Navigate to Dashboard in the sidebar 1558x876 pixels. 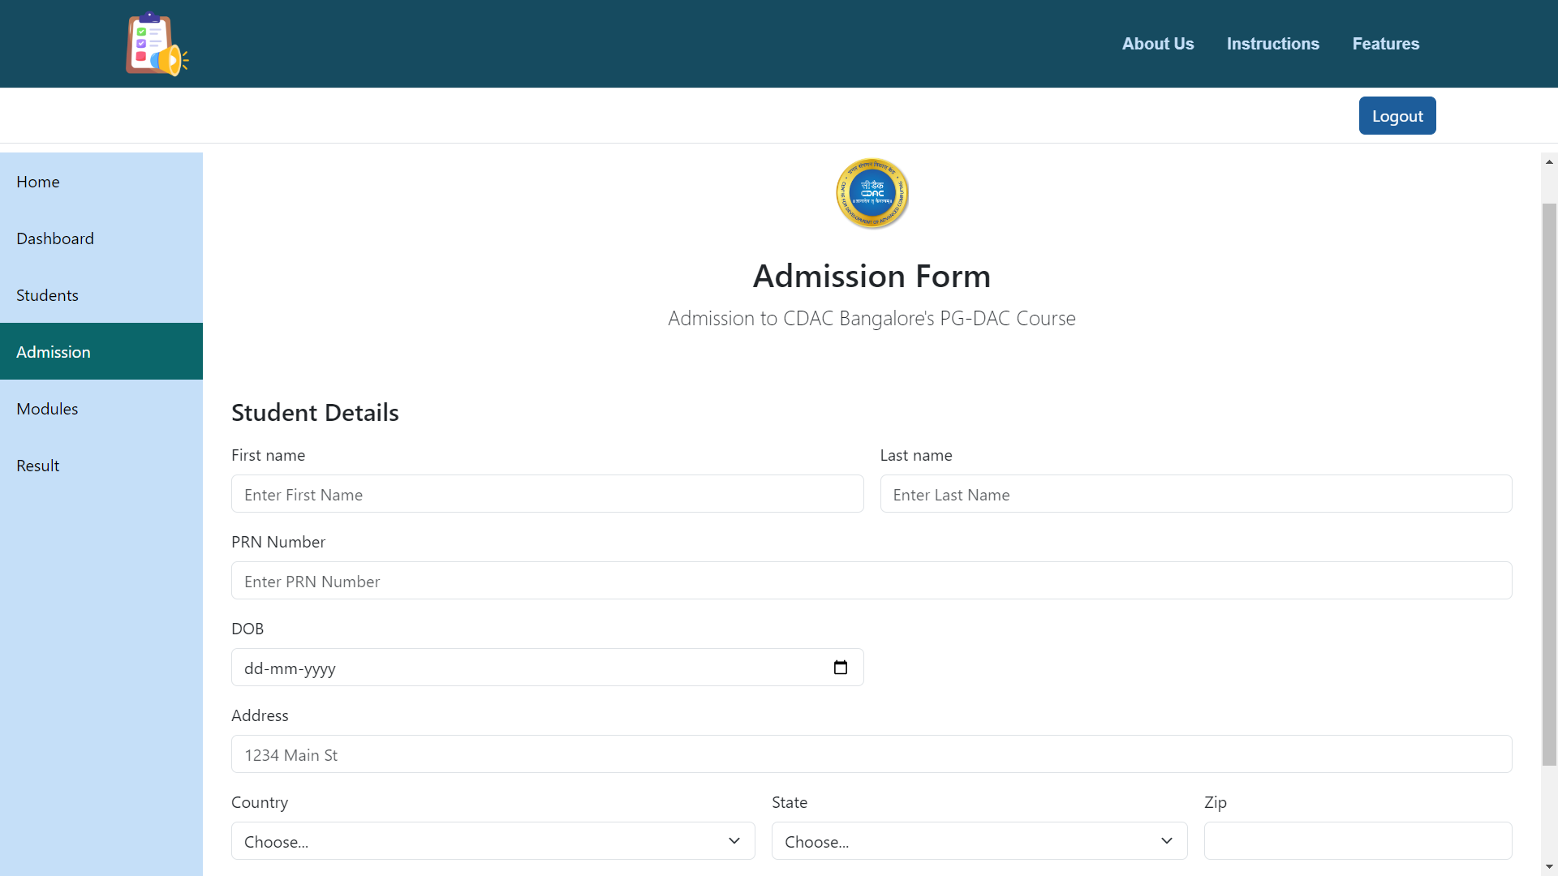tap(54, 238)
